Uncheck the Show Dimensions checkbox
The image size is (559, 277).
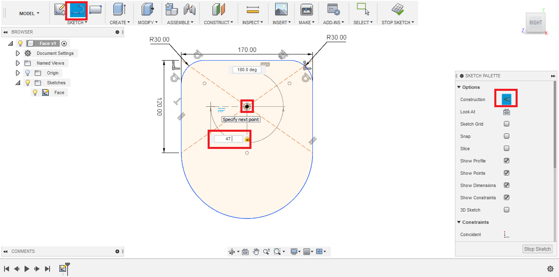click(x=507, y=185)
